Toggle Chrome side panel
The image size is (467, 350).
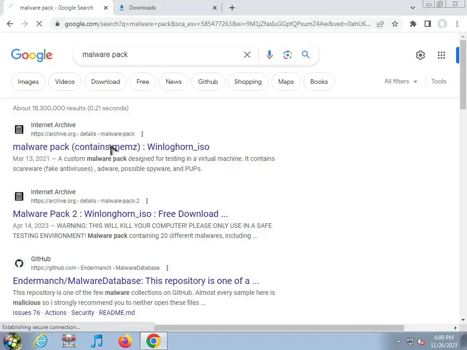coord(428,24)
